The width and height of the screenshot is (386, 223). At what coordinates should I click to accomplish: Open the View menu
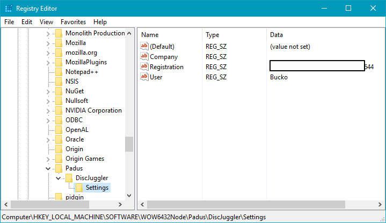point(46,22)
